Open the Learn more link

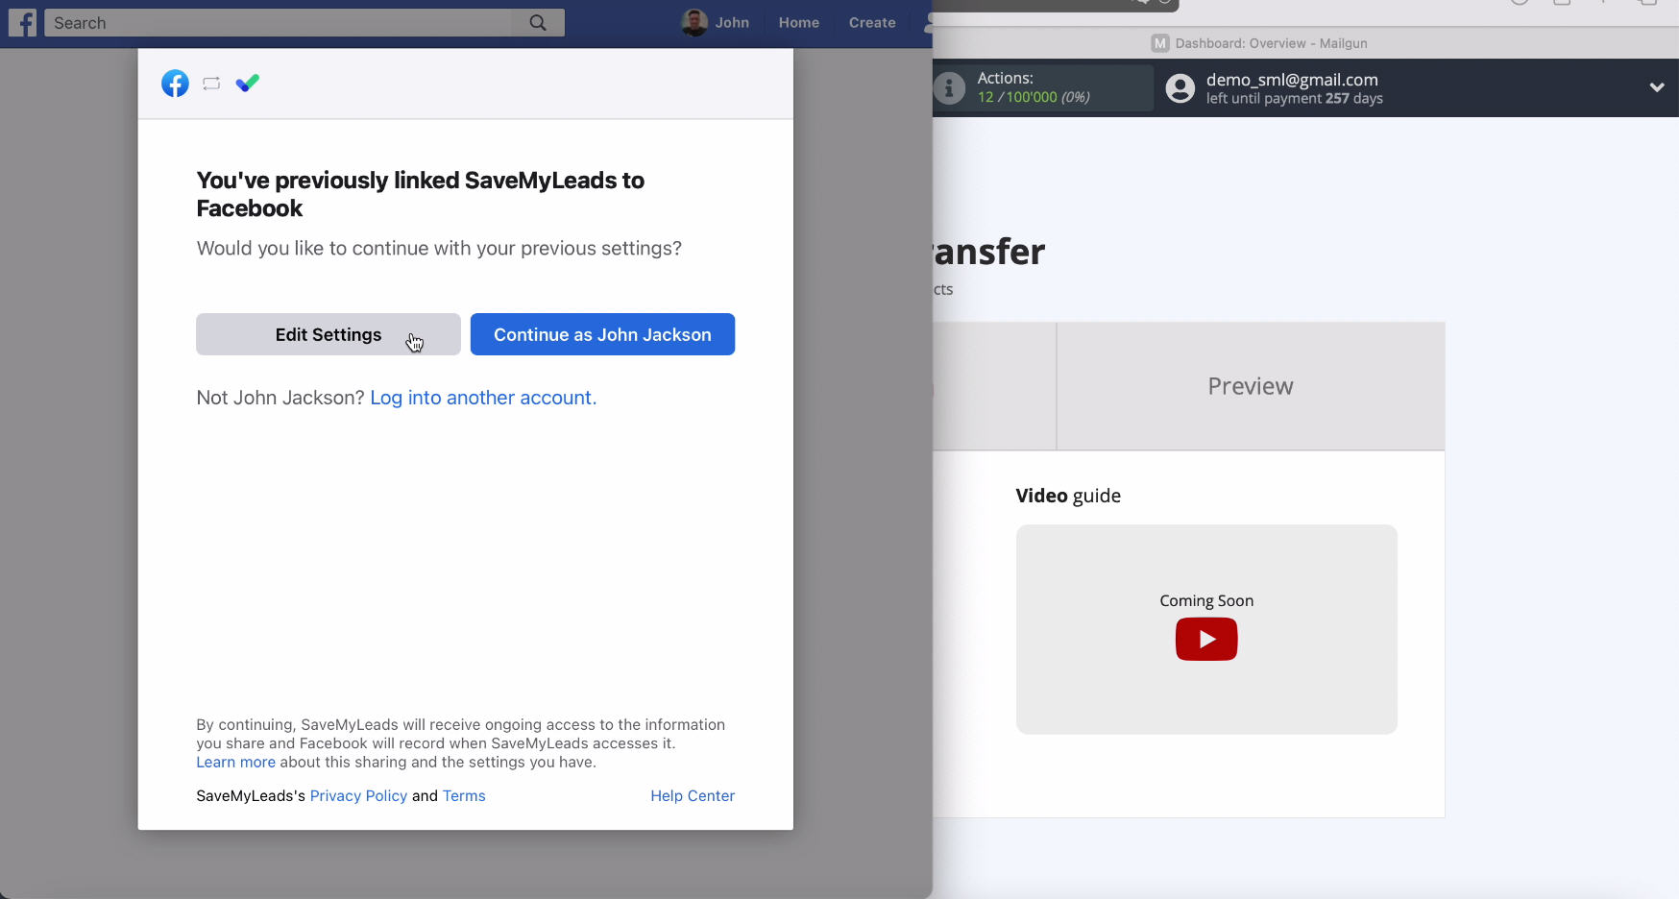(235, 762)
